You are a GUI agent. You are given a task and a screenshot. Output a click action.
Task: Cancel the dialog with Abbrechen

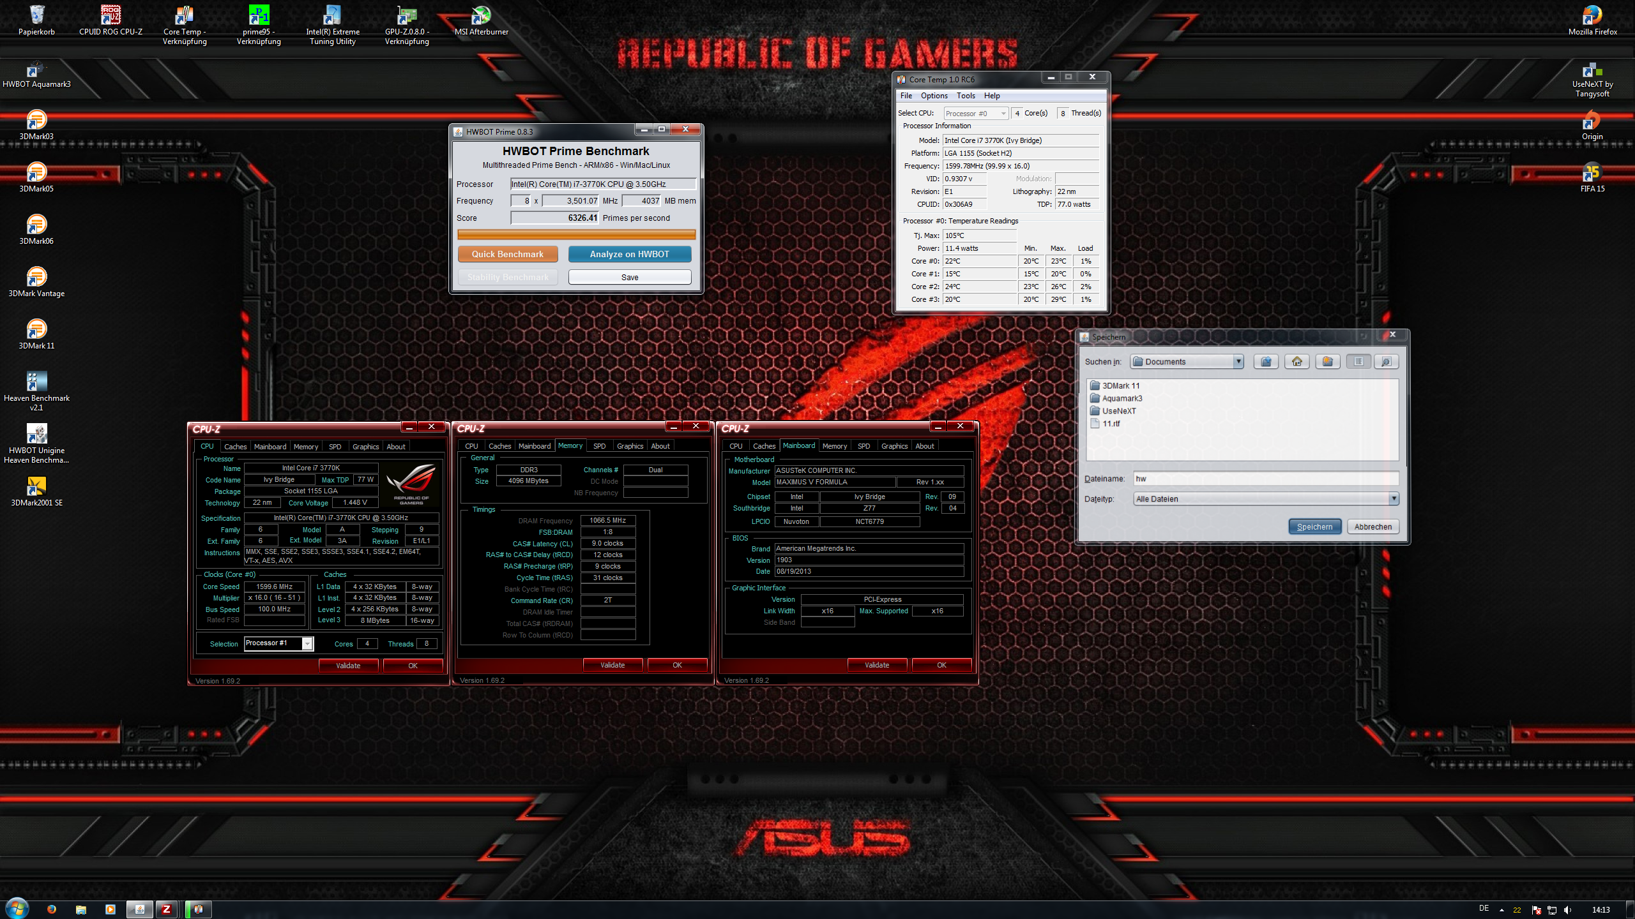(1373, 527)
